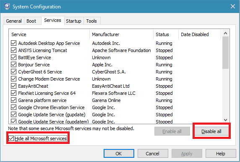Toggle ANSYS Licensing Tomcat checkbox
The width and height of the screenshot is (240, 162).
(13, 50)
